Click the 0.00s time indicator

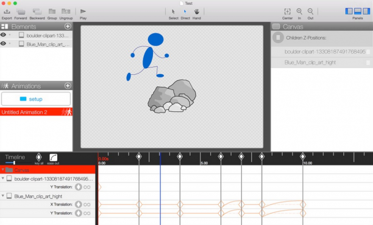(104, 159)
